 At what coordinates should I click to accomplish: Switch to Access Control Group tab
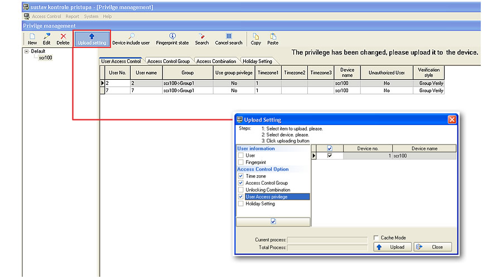point(168,61)
